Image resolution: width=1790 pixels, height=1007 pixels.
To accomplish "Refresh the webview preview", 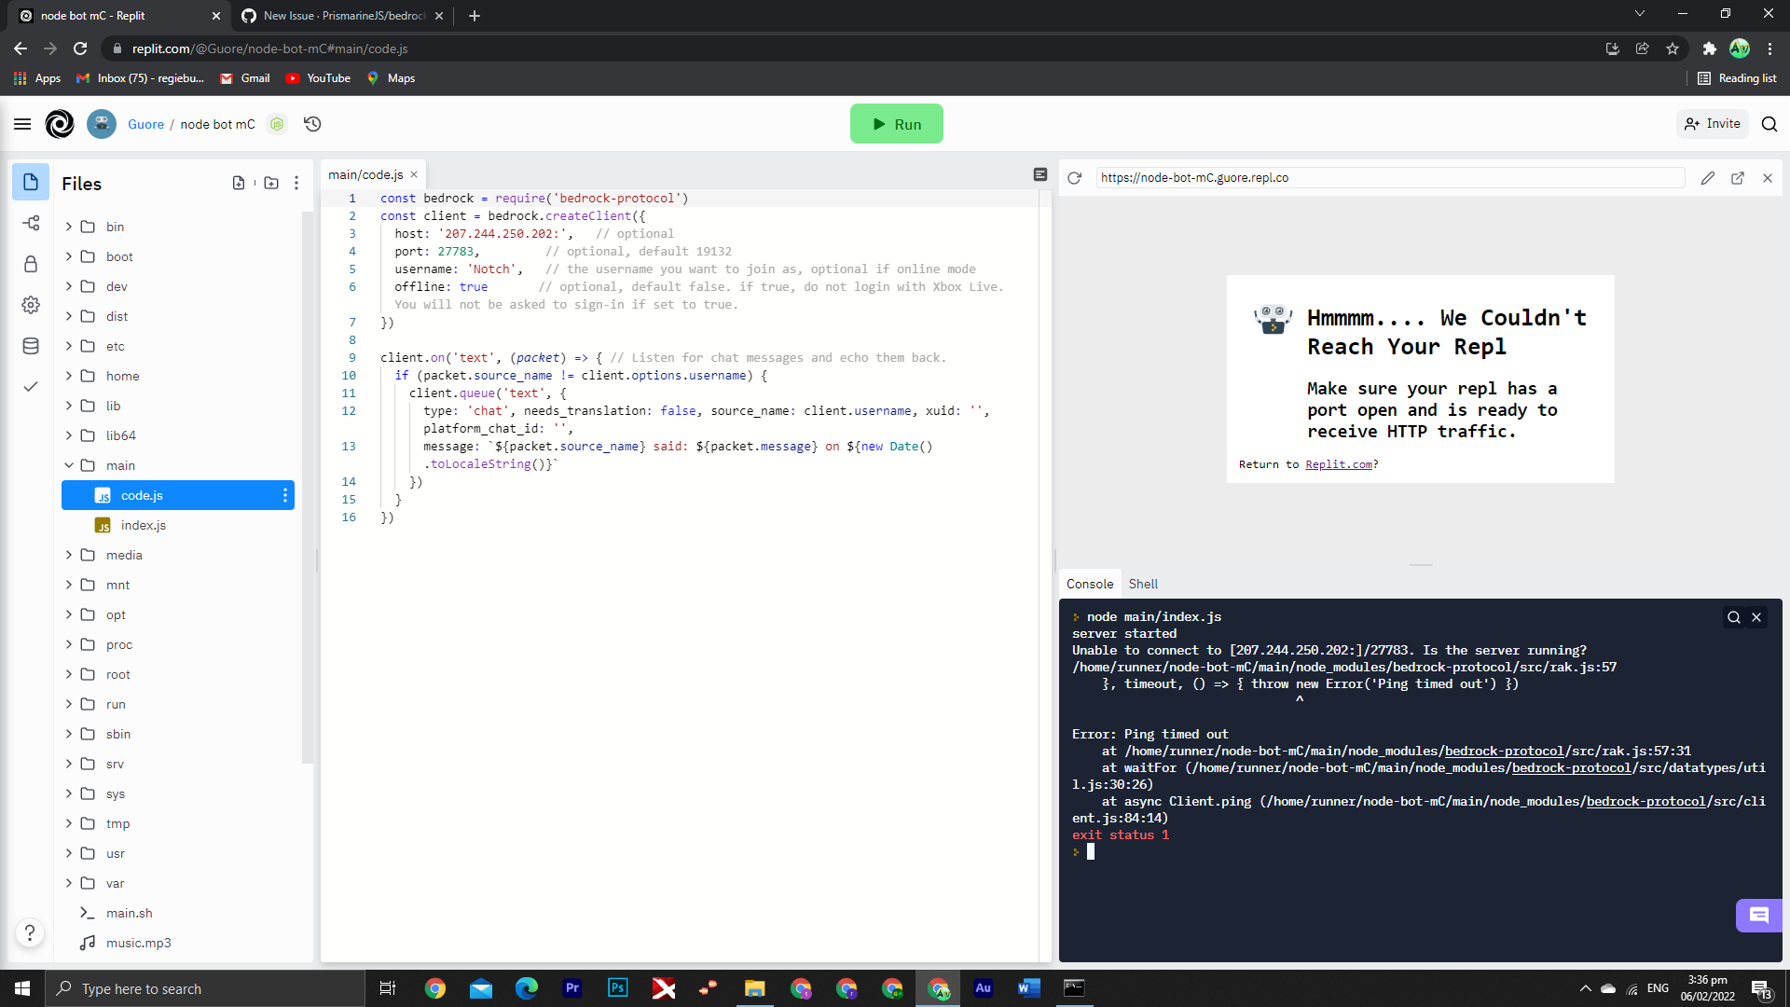I will tap(1075, 177).
